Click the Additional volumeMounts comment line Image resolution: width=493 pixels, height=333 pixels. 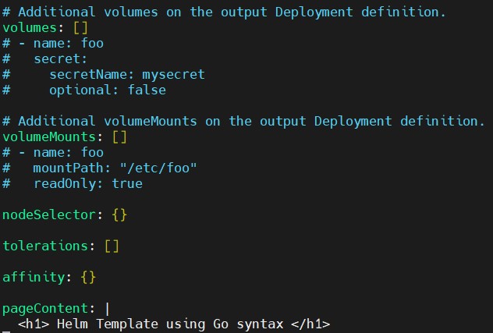click(x=243, y=122)
